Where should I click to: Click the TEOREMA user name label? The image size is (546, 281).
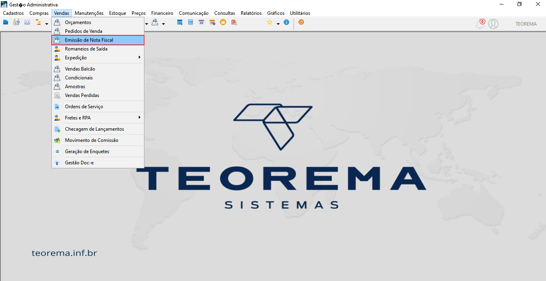tap(526, 24)
